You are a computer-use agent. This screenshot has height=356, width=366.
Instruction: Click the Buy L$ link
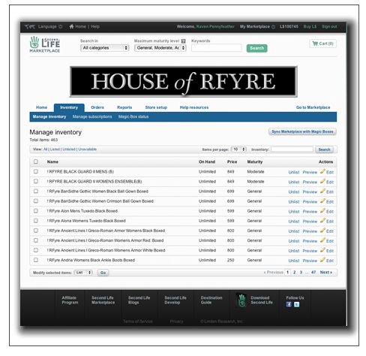pos(310,26)
